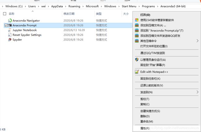Navigate to wei folder in breadcrumb
This screenshot has height=132, width=201.
point(44,6)
